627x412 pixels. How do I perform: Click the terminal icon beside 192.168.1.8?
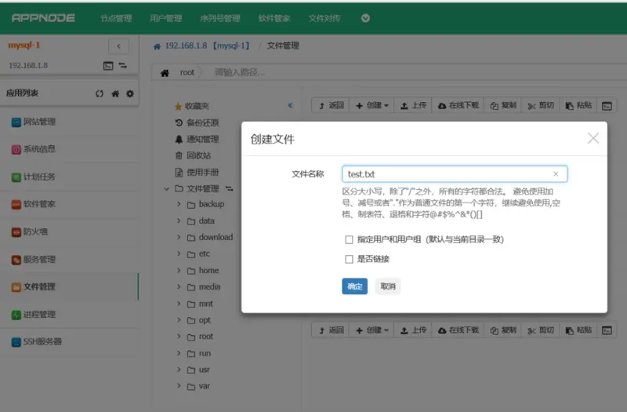pyautogui.click(x=108, y=66)
